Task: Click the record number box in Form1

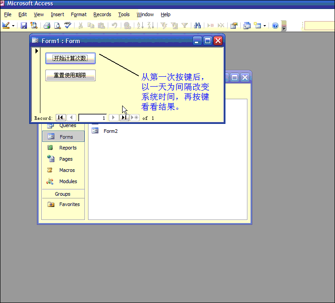Action: coord(93,118)
